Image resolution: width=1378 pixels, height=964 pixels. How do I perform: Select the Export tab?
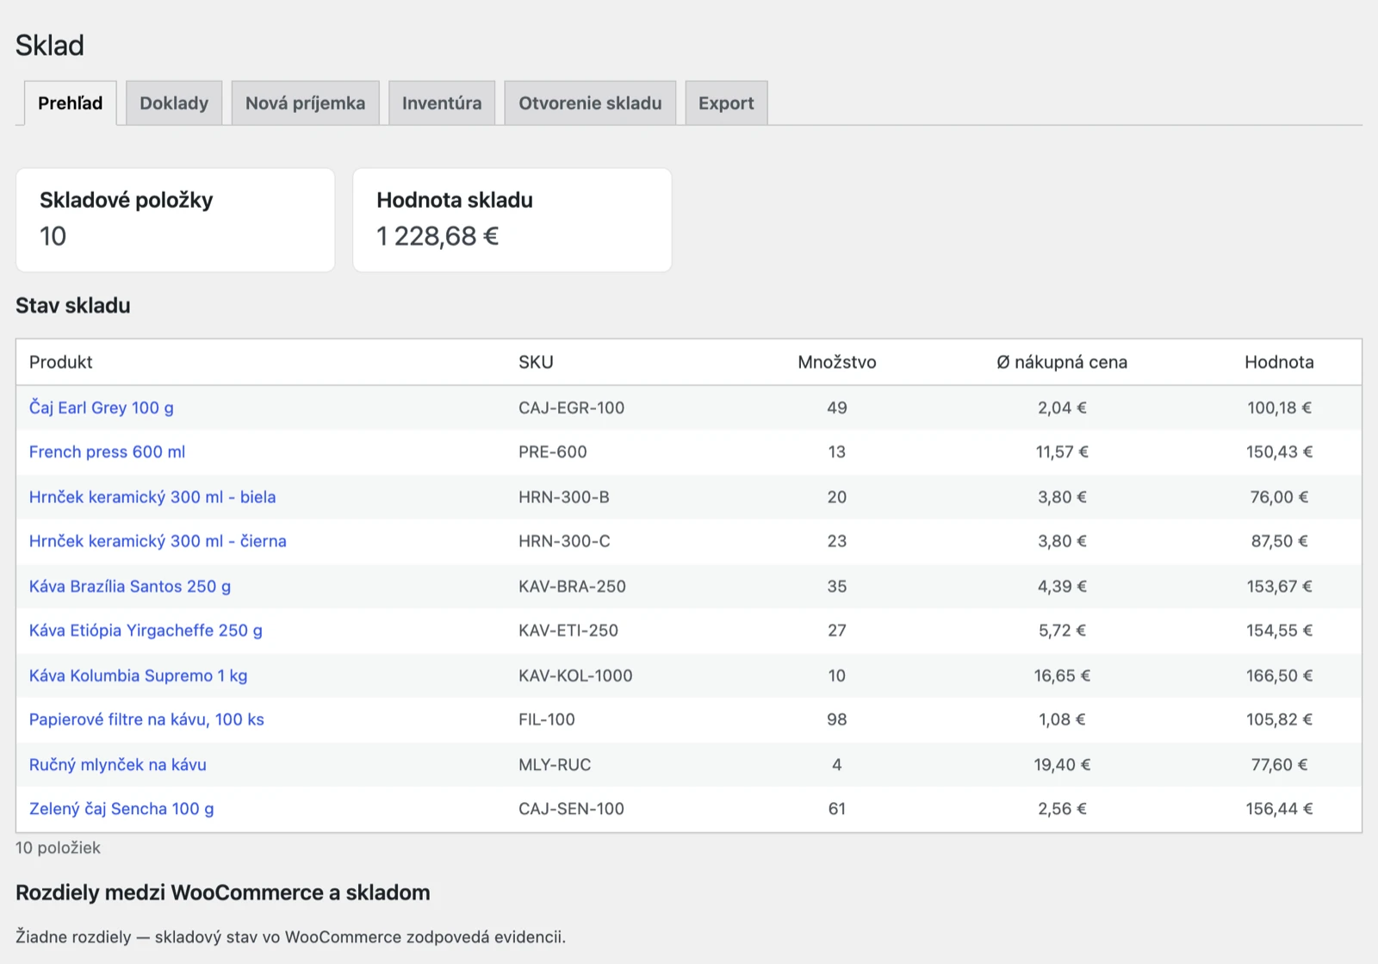(726, 103)
